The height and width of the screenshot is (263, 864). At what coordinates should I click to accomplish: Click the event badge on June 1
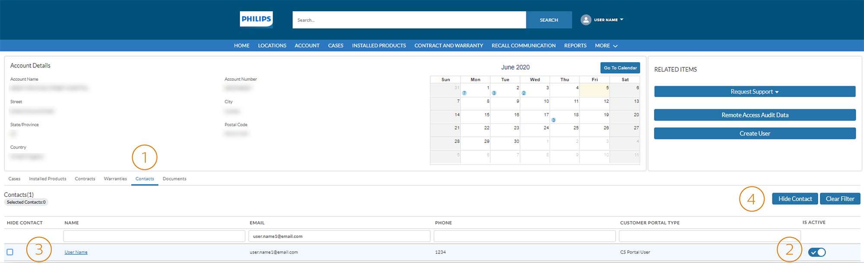(464, 93)
